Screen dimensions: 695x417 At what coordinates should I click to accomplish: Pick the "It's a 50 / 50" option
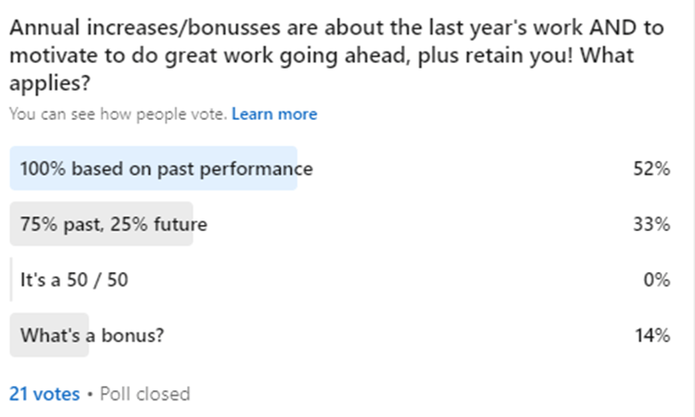76,280
